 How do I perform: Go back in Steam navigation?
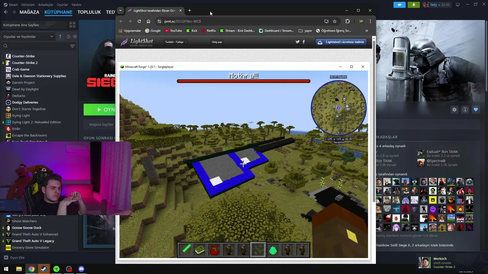(x=6, y=12)
